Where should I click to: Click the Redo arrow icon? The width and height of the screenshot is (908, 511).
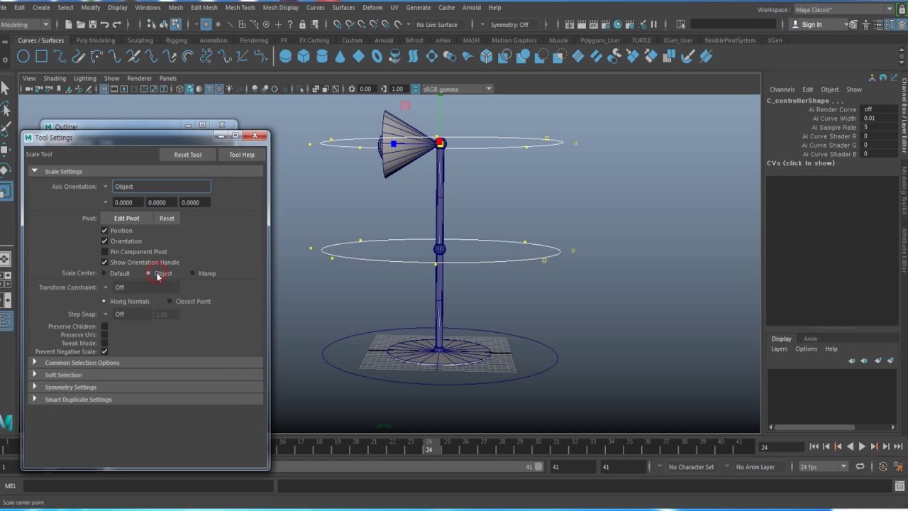(x=117, y=24)
